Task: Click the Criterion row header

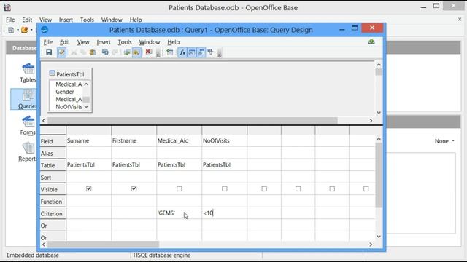Action: 53,213
